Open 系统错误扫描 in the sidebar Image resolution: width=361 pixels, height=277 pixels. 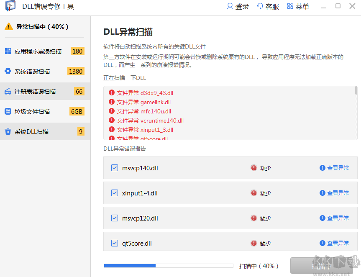(45, 71)
